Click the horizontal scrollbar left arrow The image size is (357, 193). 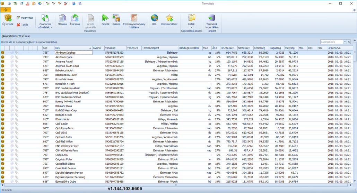click(x=2, y=185)
